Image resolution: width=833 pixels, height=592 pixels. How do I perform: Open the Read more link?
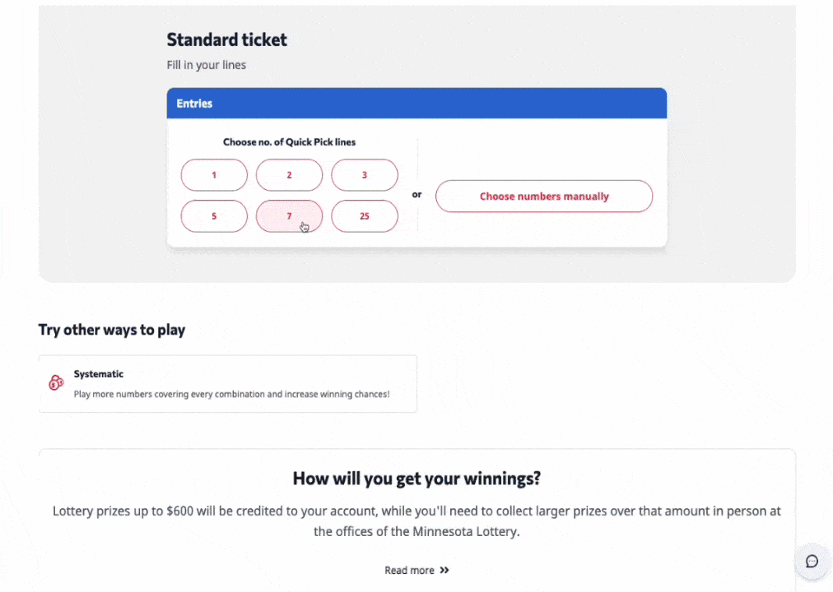click(409, 570)
